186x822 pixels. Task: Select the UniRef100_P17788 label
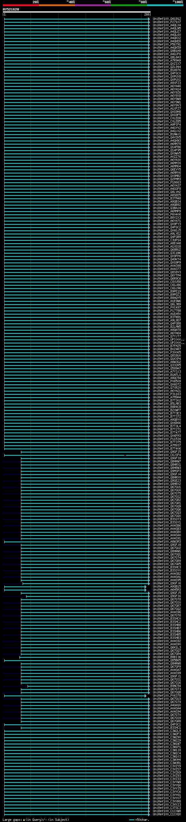click(x=167, y=311)
